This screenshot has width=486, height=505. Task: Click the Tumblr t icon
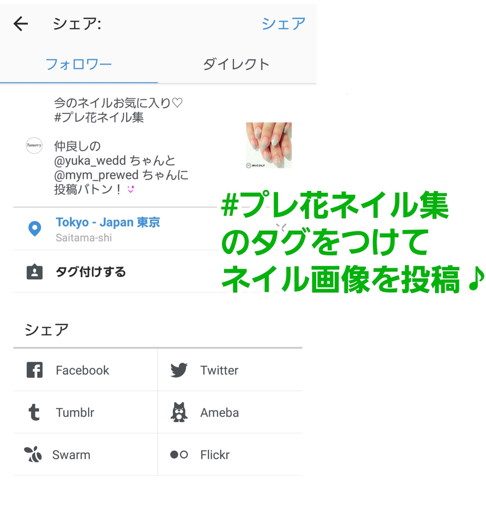tap(34, 412)
